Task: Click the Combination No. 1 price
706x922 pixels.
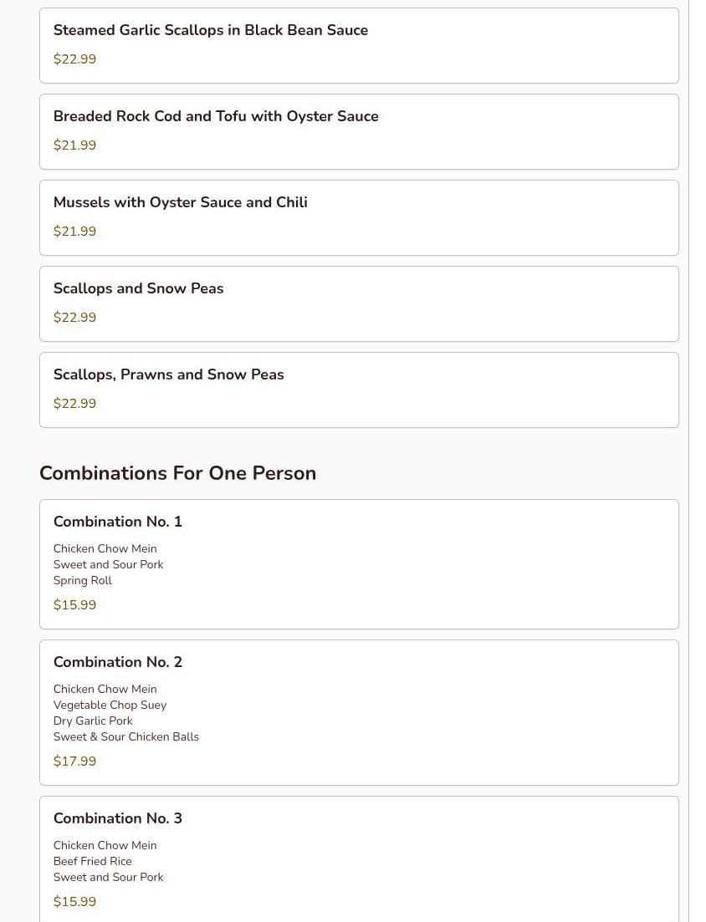Action: click(74, 605)
